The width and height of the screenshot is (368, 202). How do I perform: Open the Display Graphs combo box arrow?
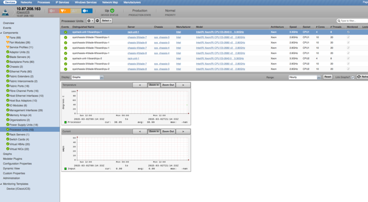[x=102, y=77]
